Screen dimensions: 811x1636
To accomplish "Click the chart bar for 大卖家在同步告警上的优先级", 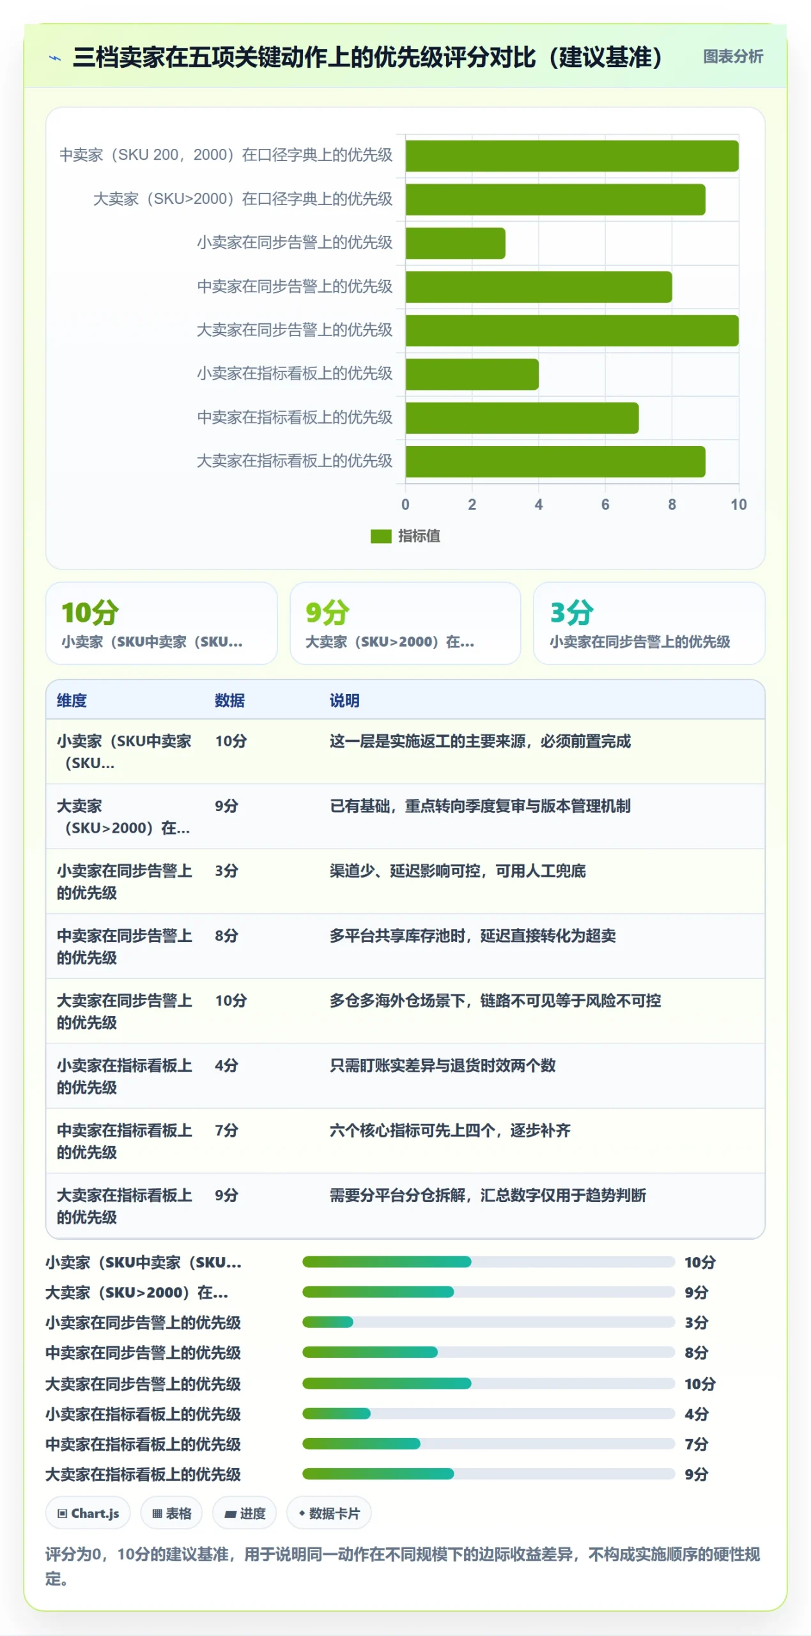I will click(572, 331).
